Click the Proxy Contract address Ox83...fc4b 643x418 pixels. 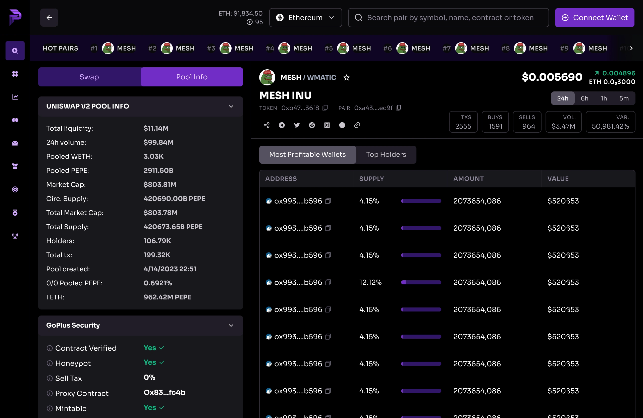coord(165,393)
